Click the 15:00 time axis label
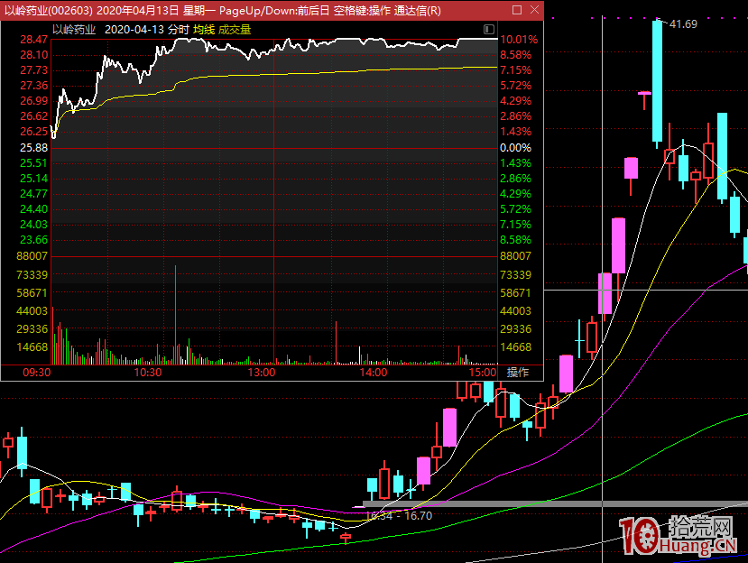The image size is (748, 563). 483,372
